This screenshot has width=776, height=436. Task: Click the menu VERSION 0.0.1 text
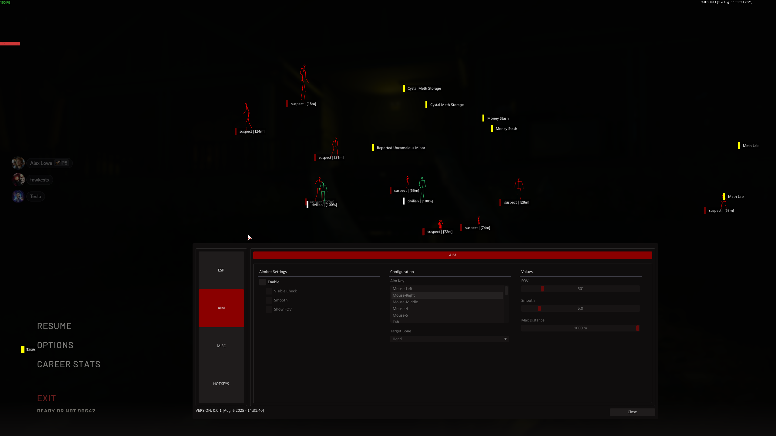pos(230,411)
